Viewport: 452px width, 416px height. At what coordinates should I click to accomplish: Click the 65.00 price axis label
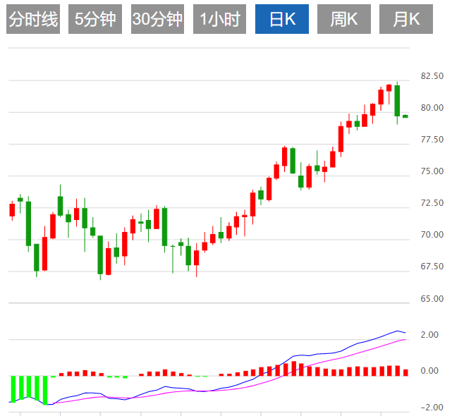pos(432,298)
